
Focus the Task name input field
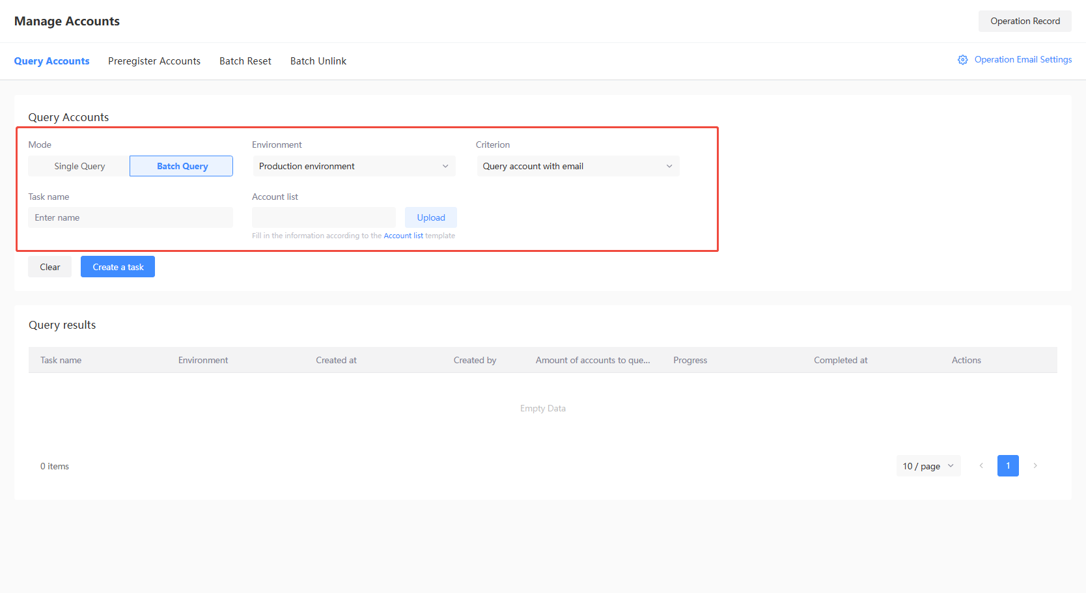(x=130, y=217)
